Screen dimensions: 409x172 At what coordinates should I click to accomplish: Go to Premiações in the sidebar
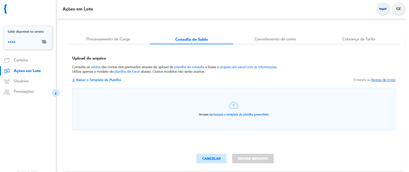(x=24, y=92)
